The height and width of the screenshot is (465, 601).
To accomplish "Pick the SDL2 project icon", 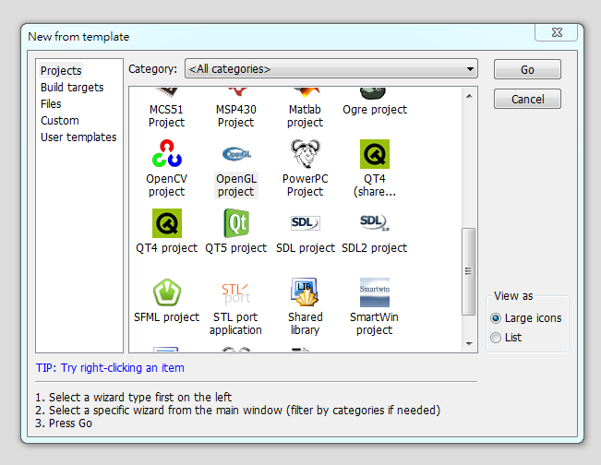I will click(x=375, y=222).
